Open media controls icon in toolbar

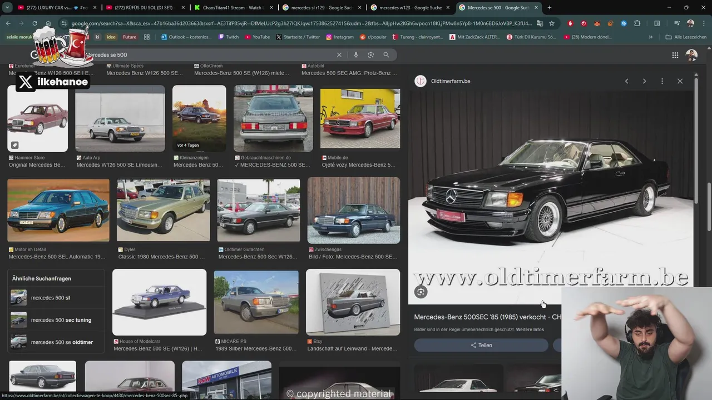pyautogui.click(x=677, y=23)
